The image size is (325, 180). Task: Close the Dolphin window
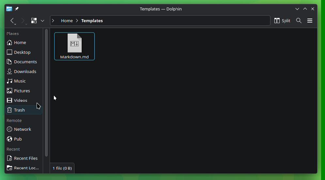click(x=313, y=9)
